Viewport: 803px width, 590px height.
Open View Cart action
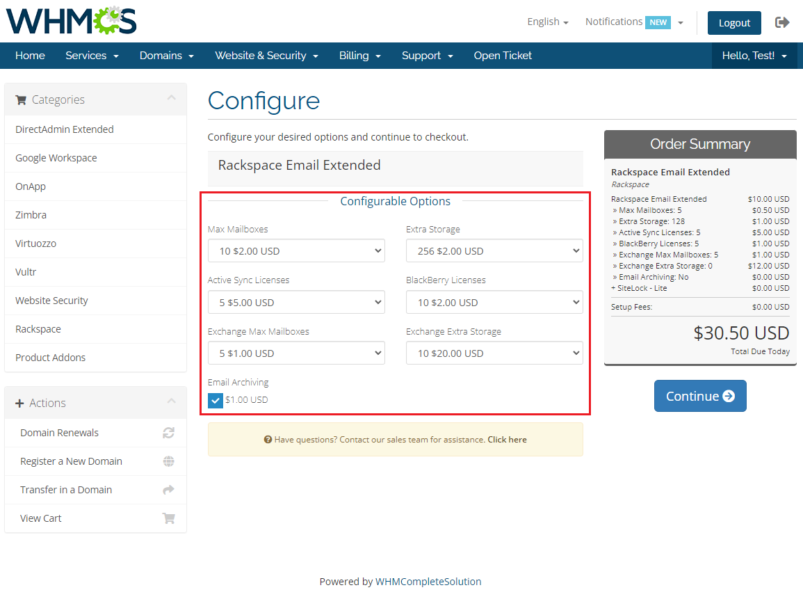[95, 518]
